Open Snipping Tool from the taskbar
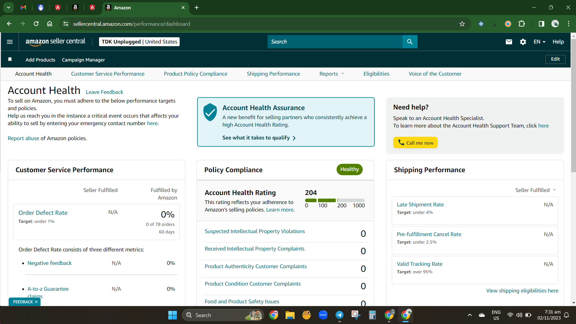Image resolution: width=576 pixels, height=324 pixels. click(x=356, y=315)
